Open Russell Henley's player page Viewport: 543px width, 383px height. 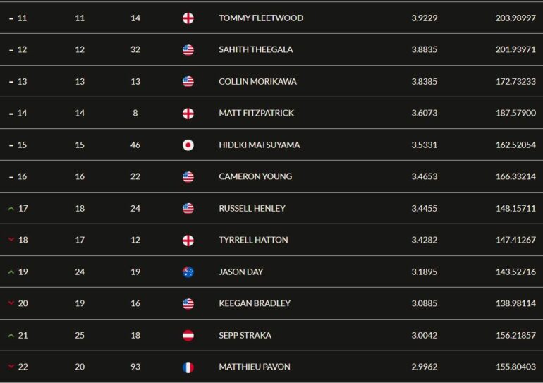[252, 208]
